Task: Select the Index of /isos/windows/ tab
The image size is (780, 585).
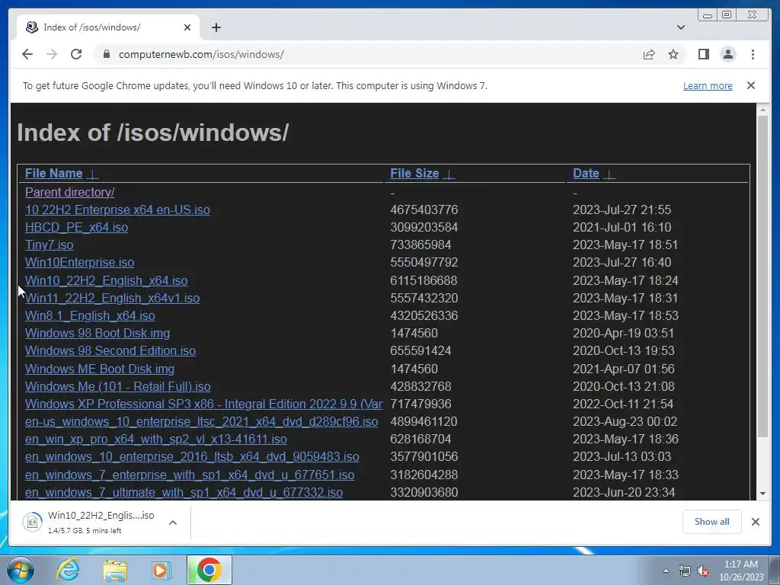Action: point(108,27)
